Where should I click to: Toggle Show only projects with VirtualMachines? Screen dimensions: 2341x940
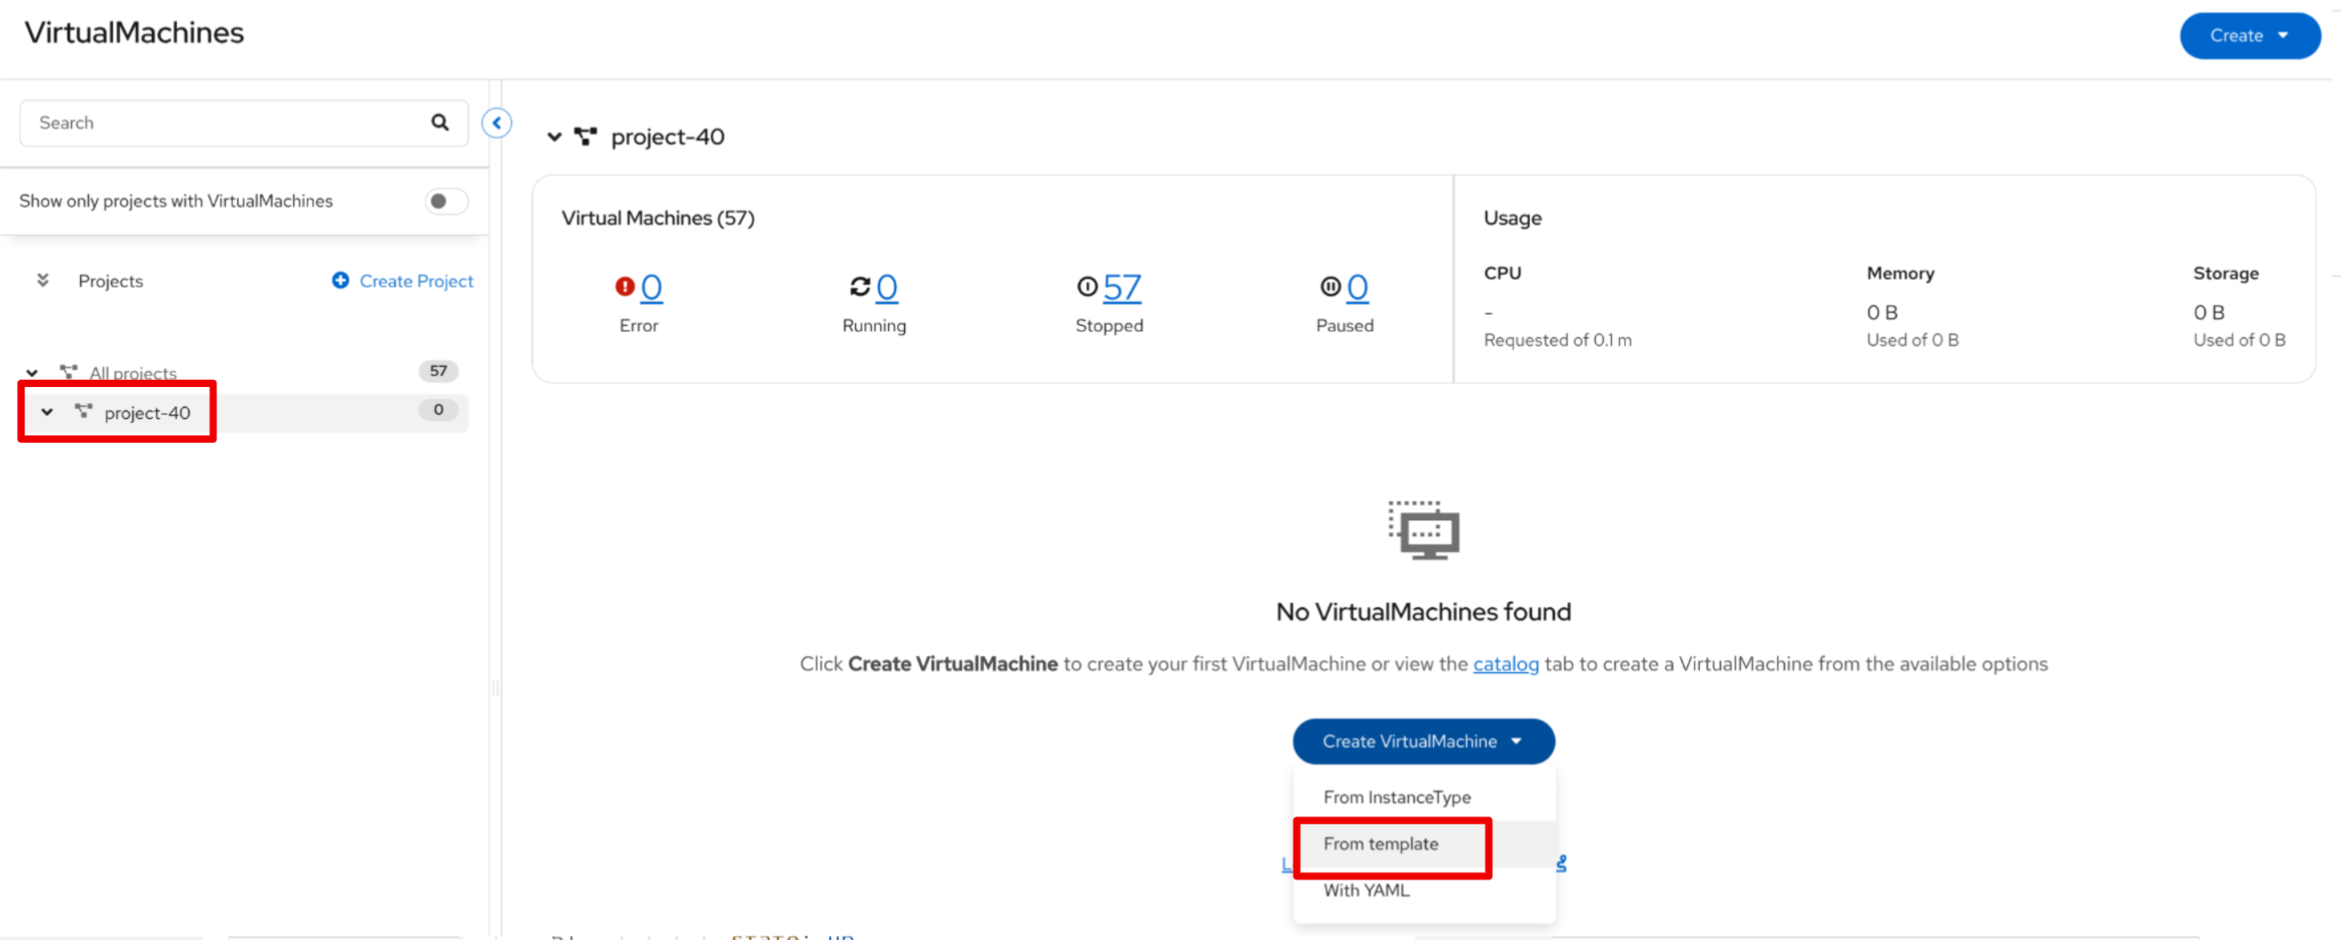point(445,201)
